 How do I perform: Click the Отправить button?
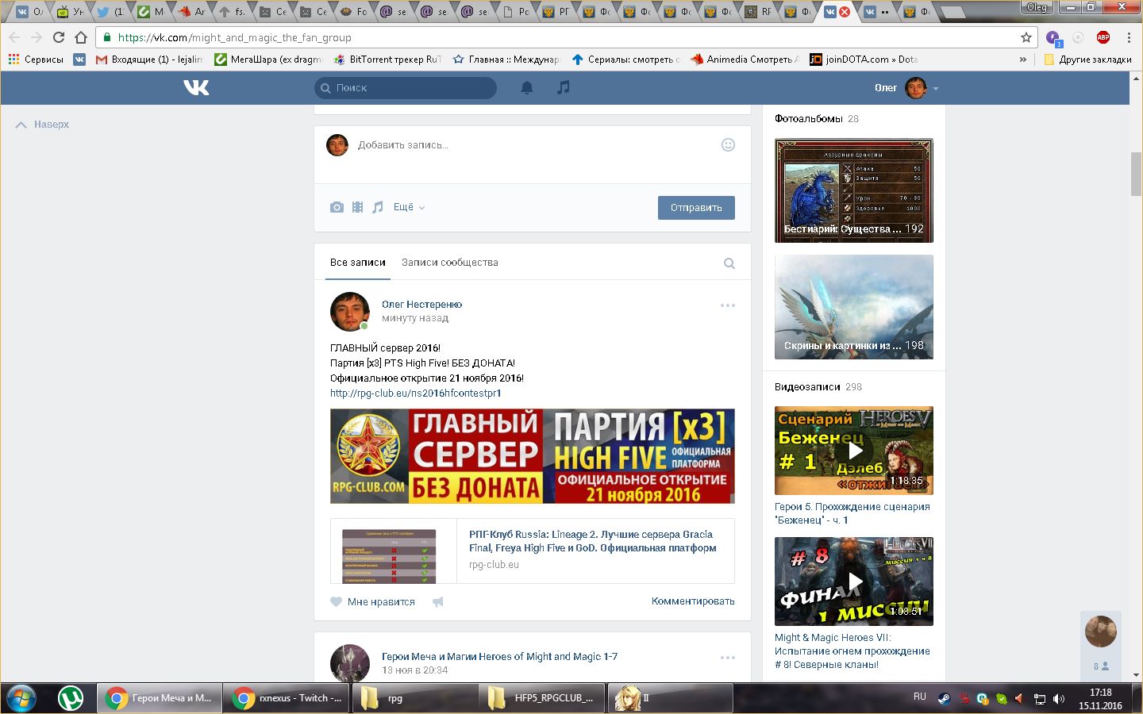pyautogui.click(x=696, y=208)
